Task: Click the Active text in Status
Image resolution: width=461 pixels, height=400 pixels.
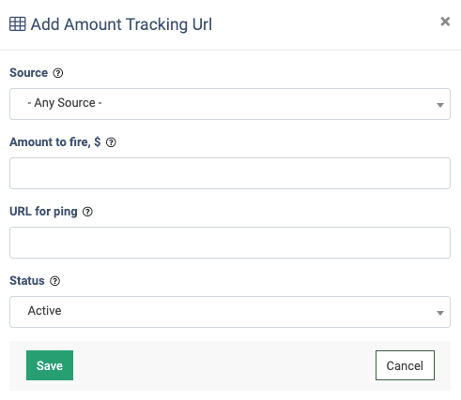Action: click(45, 311)
